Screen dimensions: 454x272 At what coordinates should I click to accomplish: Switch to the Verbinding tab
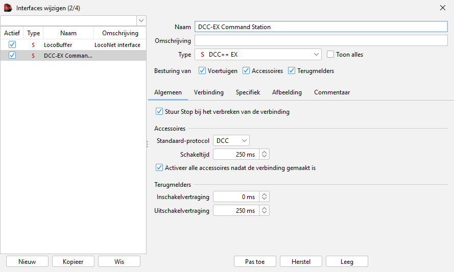click(x=208, y=92)
